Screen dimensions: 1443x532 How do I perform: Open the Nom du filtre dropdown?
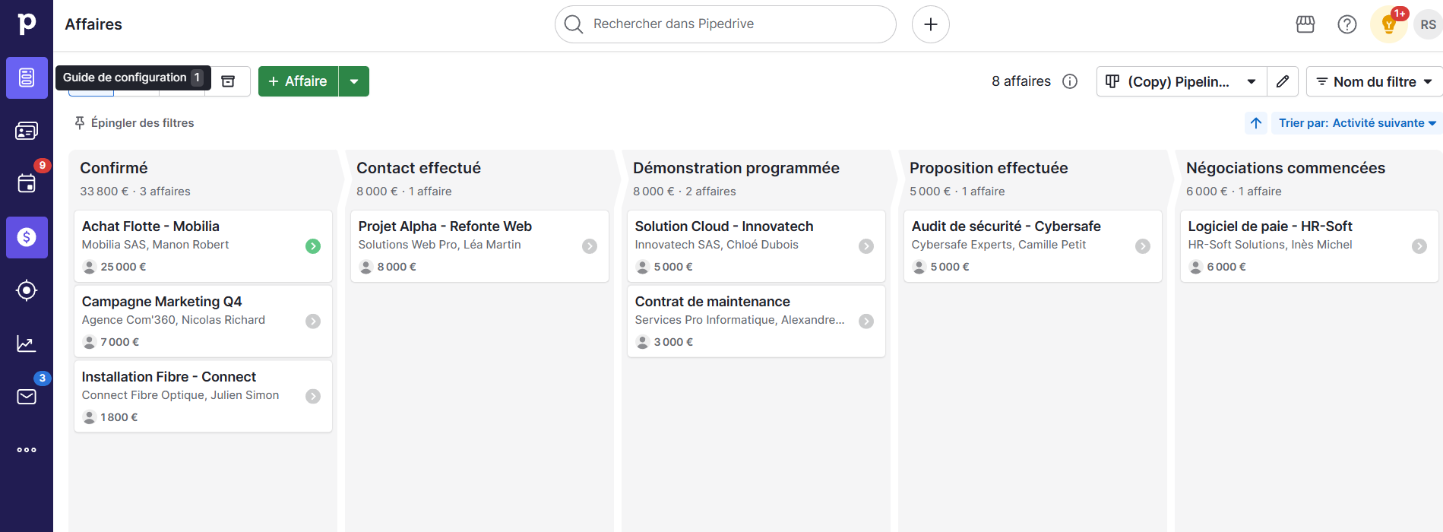click(x=1374, y=81)
